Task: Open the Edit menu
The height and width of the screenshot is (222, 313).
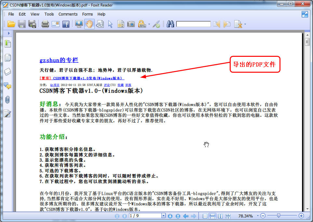Action: [22, 14]
